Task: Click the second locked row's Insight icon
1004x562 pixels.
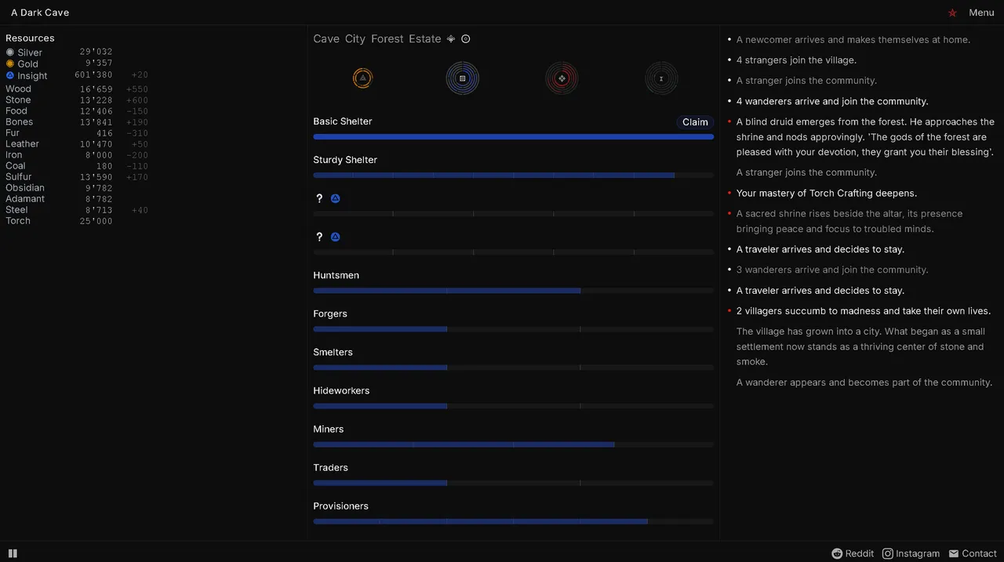Action: click(335, 237)
